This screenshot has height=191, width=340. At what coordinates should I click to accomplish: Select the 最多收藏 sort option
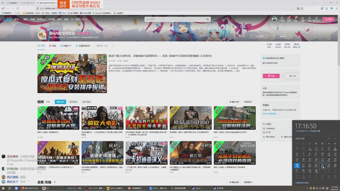[x=86, y=102]
